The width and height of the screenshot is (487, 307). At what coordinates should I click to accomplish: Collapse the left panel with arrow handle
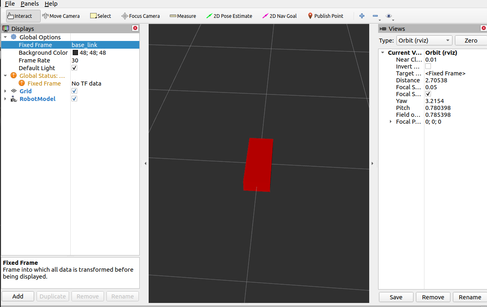coord(145,163)
